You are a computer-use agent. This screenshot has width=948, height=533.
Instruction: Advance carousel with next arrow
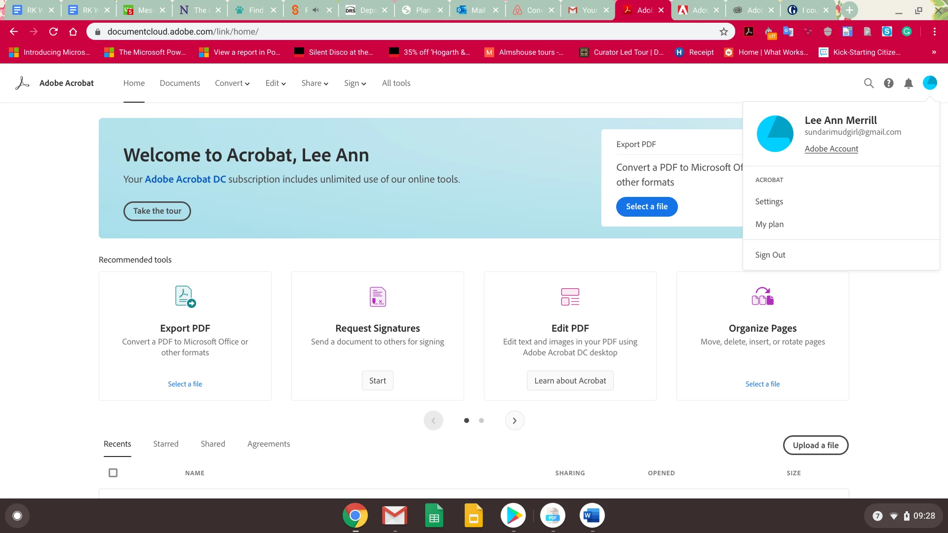[514, 420]
